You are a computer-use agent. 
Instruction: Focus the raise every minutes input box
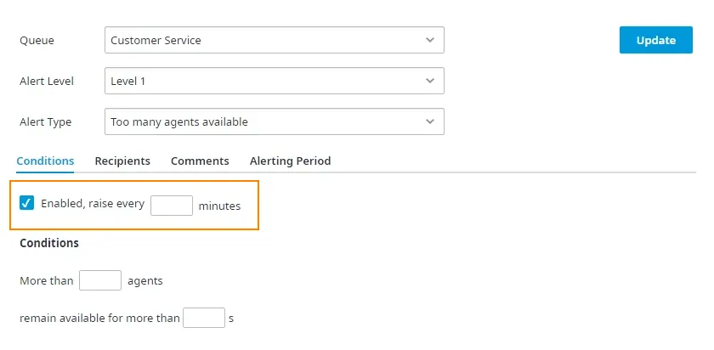pos(172,206)
